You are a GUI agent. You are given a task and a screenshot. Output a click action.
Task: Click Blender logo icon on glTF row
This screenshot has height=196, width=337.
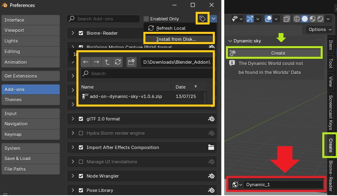coord(211,119)
